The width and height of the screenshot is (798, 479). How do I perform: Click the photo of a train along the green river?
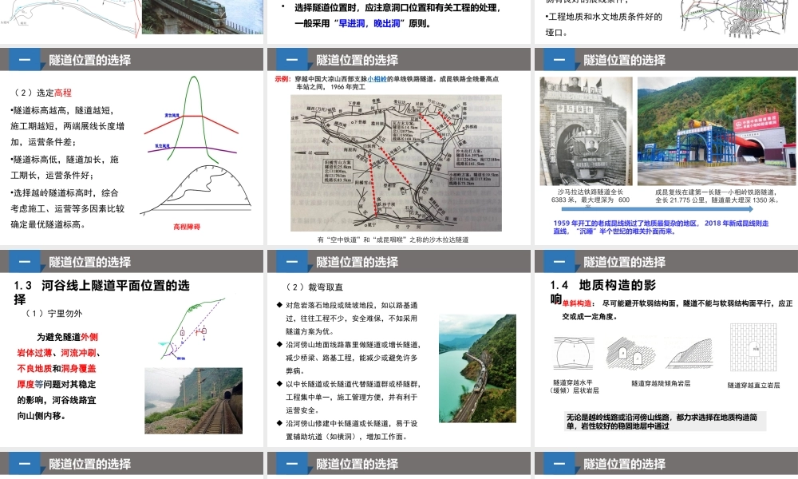tap(477, 369)
